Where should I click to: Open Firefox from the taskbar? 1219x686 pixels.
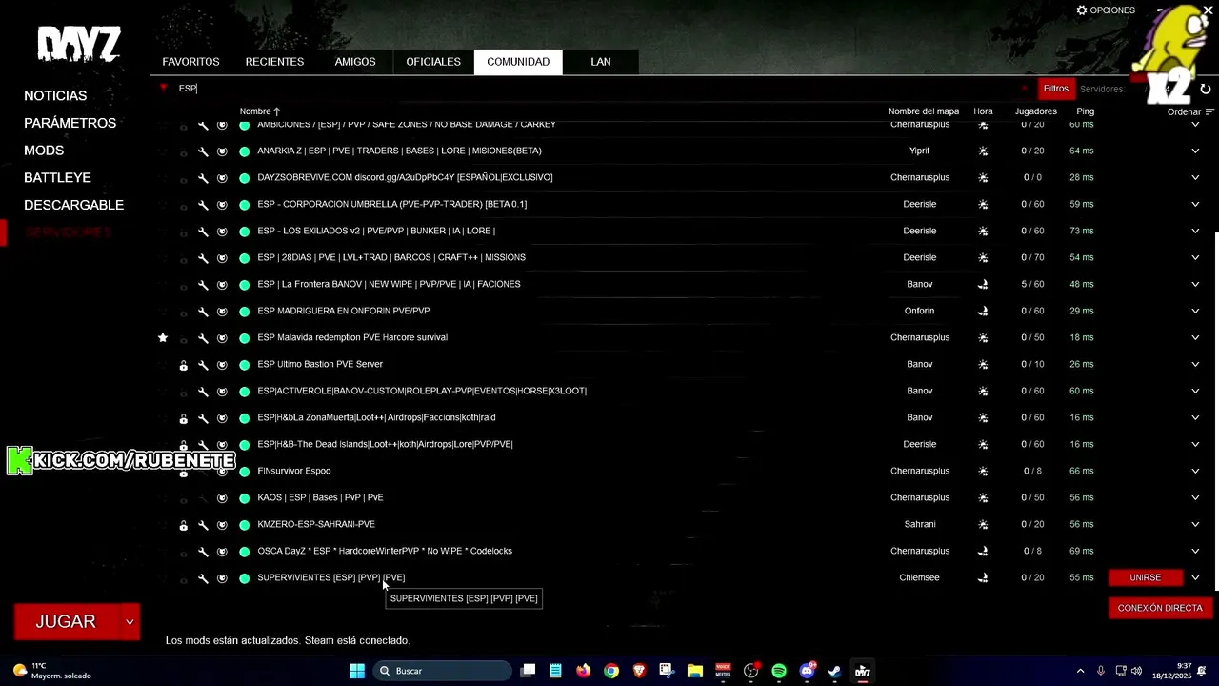tap(584, 671)
